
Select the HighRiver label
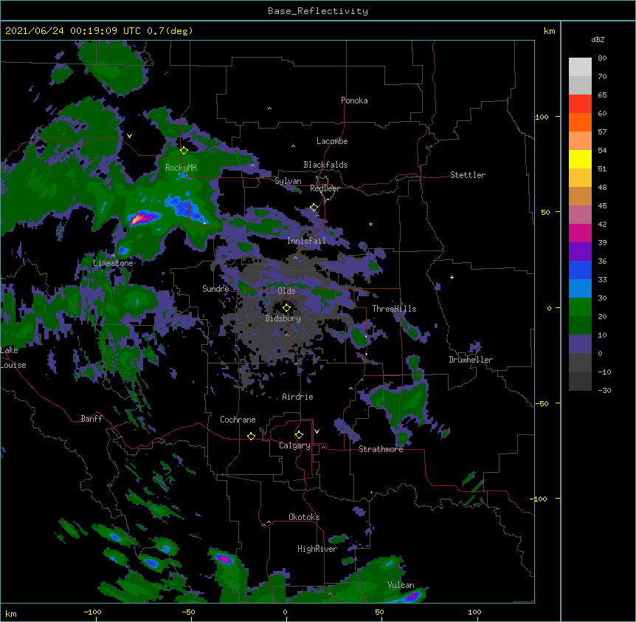pos(317,549)
